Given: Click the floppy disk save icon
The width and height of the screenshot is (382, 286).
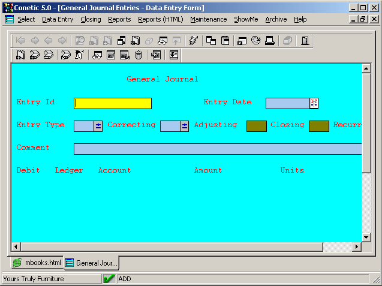Looking at the screenshot, I should click(x=225, y=41).
